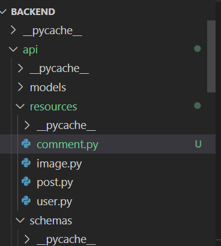Screen dimensions: 221x246
Task: Select __pycache__ folder name under api
Action: coord(59,69)
